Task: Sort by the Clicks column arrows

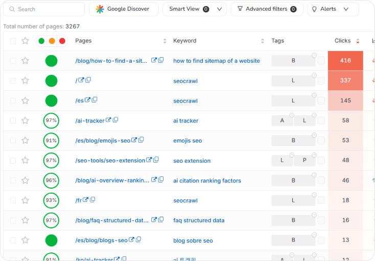Action: pyautogui.click(x=358, y=41)
